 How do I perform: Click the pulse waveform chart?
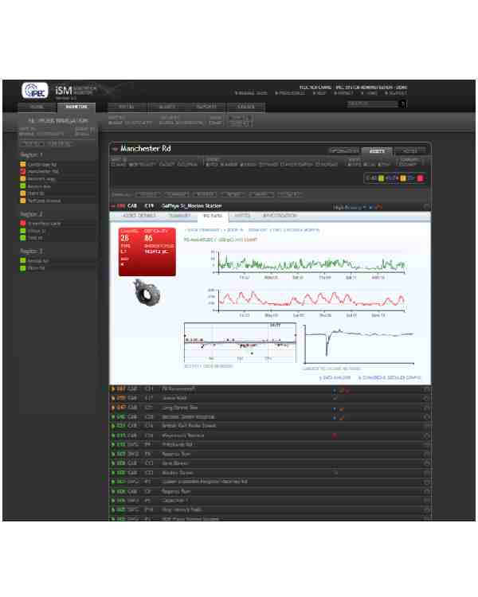(x=358, y=345)
